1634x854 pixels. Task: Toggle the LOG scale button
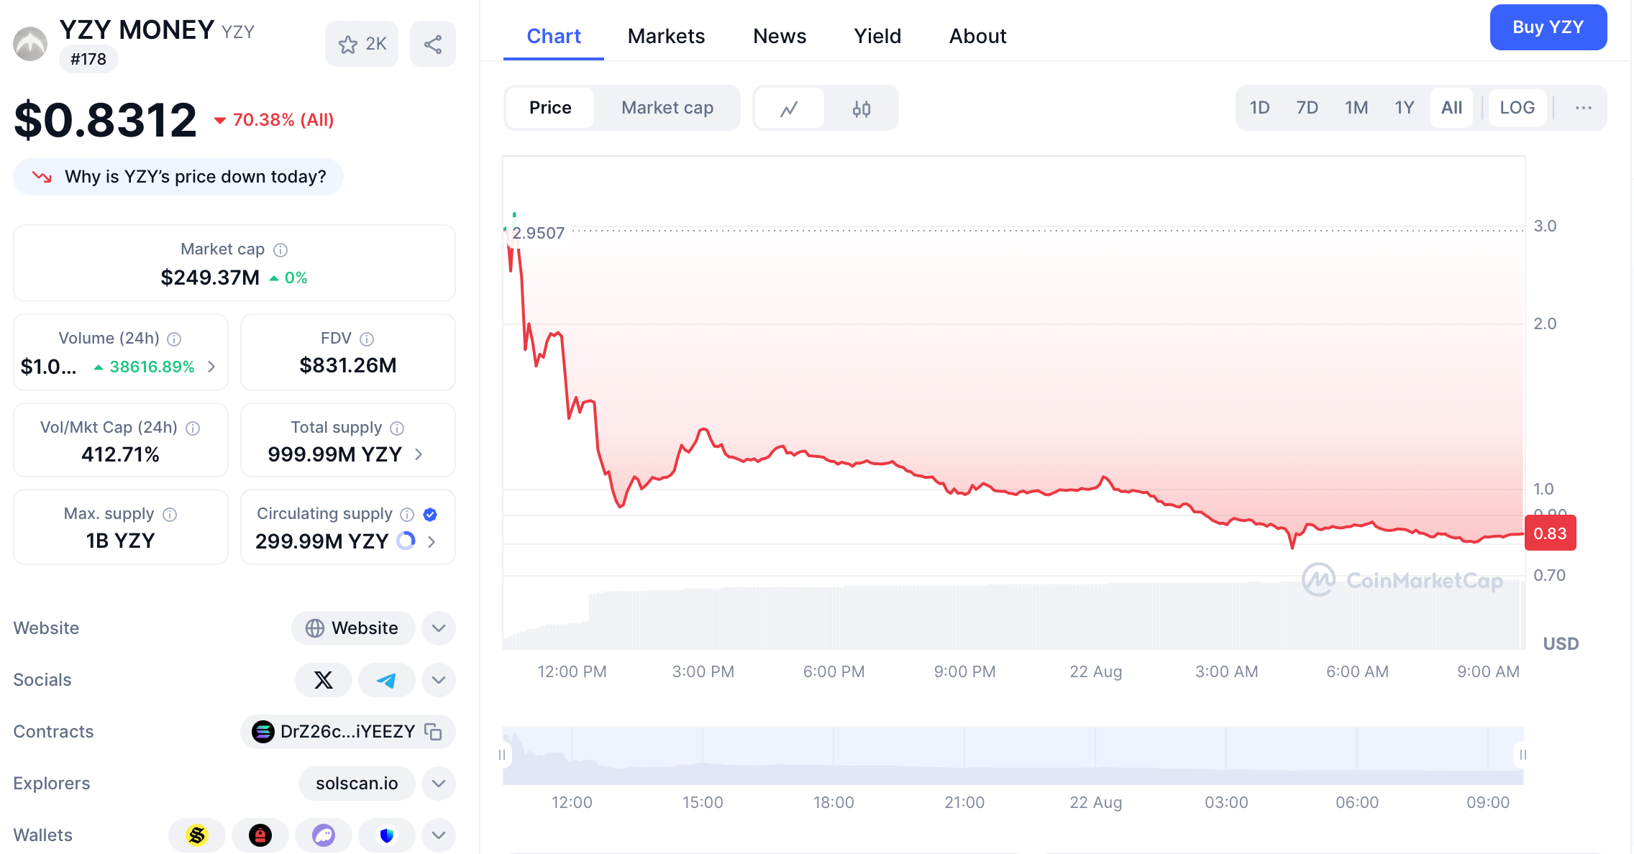pos(1517,108)
